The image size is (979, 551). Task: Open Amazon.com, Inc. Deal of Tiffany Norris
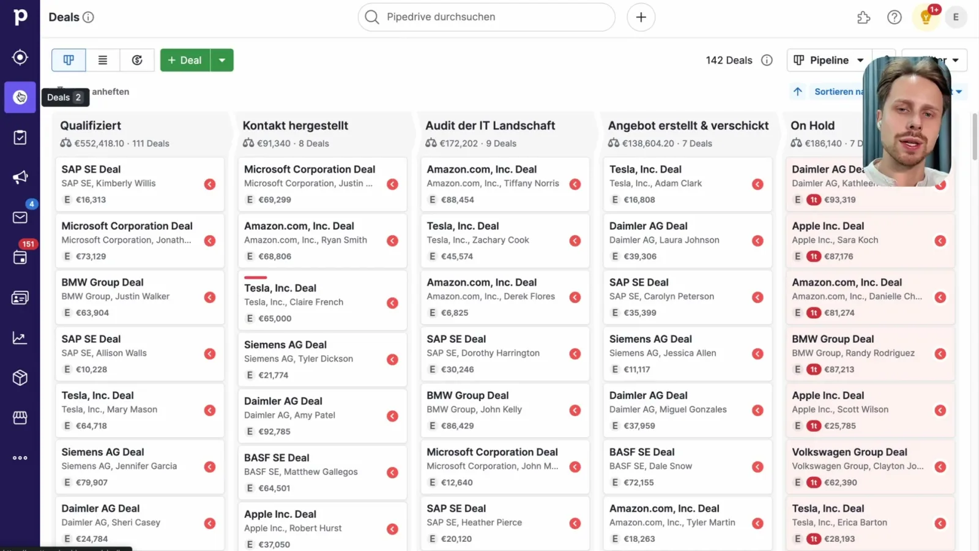click(x=505, y=184)
